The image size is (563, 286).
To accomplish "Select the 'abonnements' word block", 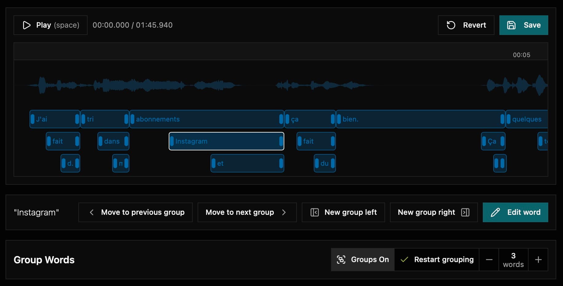I will coord(207,119).
